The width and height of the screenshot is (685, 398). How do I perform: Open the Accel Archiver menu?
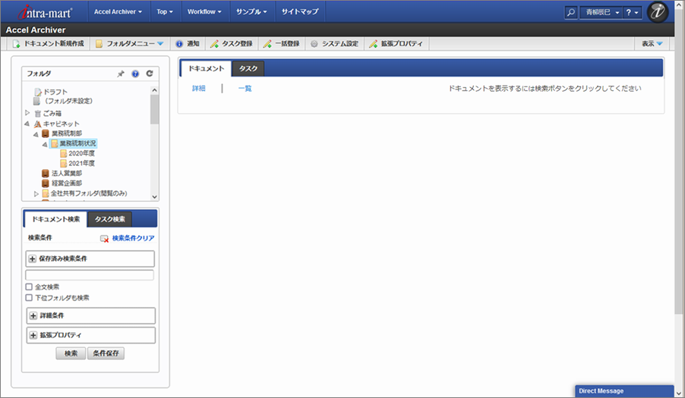[x=118, y=12]
